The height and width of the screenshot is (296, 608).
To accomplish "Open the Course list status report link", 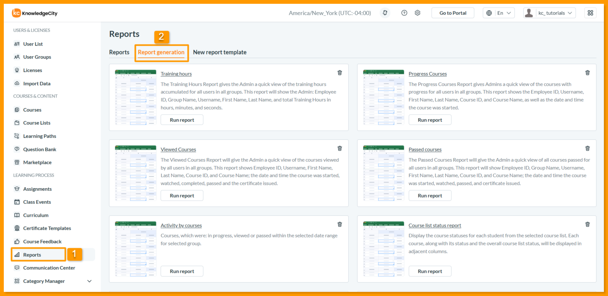I will pyautogui.click(x=435, y=225).
